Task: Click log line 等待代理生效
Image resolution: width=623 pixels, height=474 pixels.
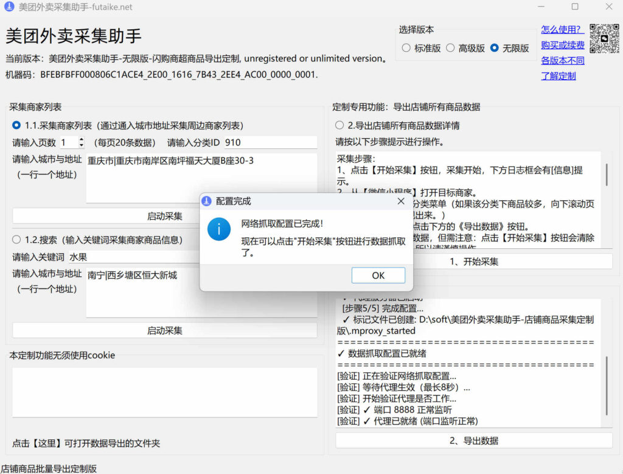Action: (404, 387)
